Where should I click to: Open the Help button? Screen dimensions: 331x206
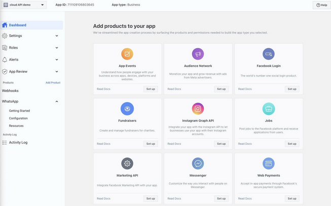tap(321, 5)
